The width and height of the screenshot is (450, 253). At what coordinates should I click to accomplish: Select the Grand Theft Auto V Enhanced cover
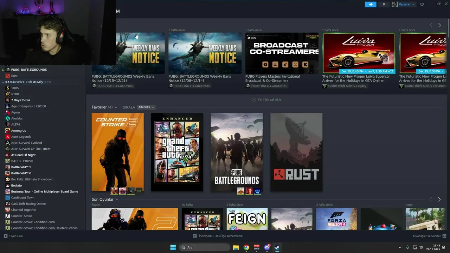[177, 152]
